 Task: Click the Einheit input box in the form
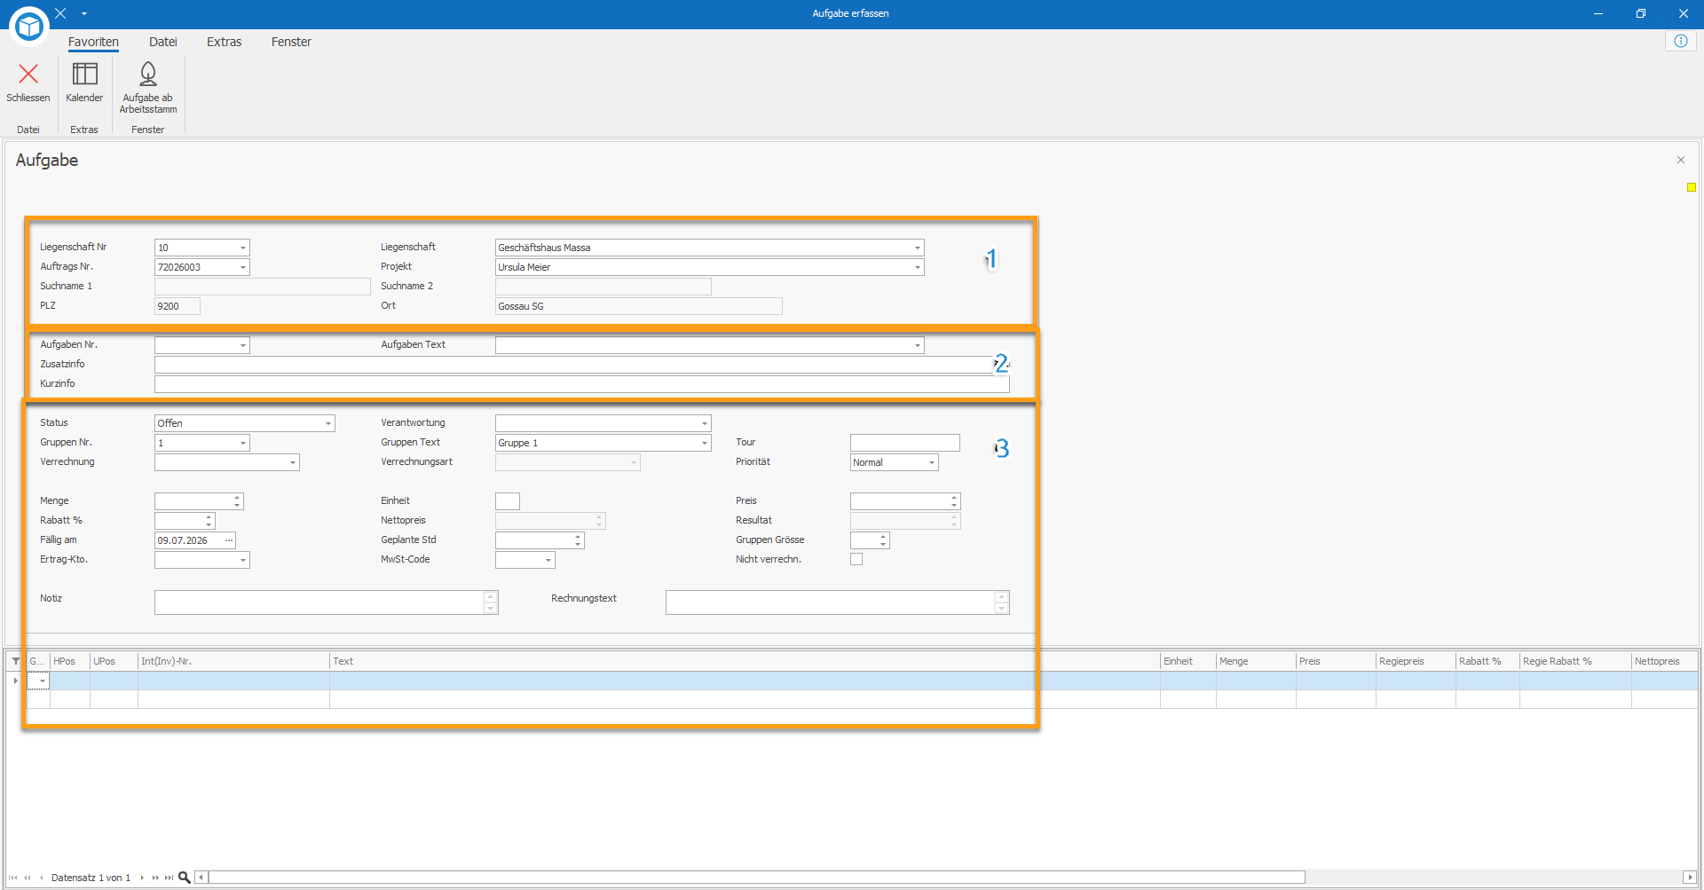508,501
